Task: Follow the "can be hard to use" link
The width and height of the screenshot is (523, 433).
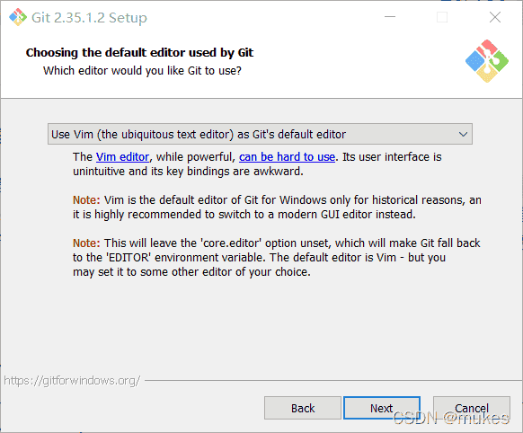Action: 287,157
